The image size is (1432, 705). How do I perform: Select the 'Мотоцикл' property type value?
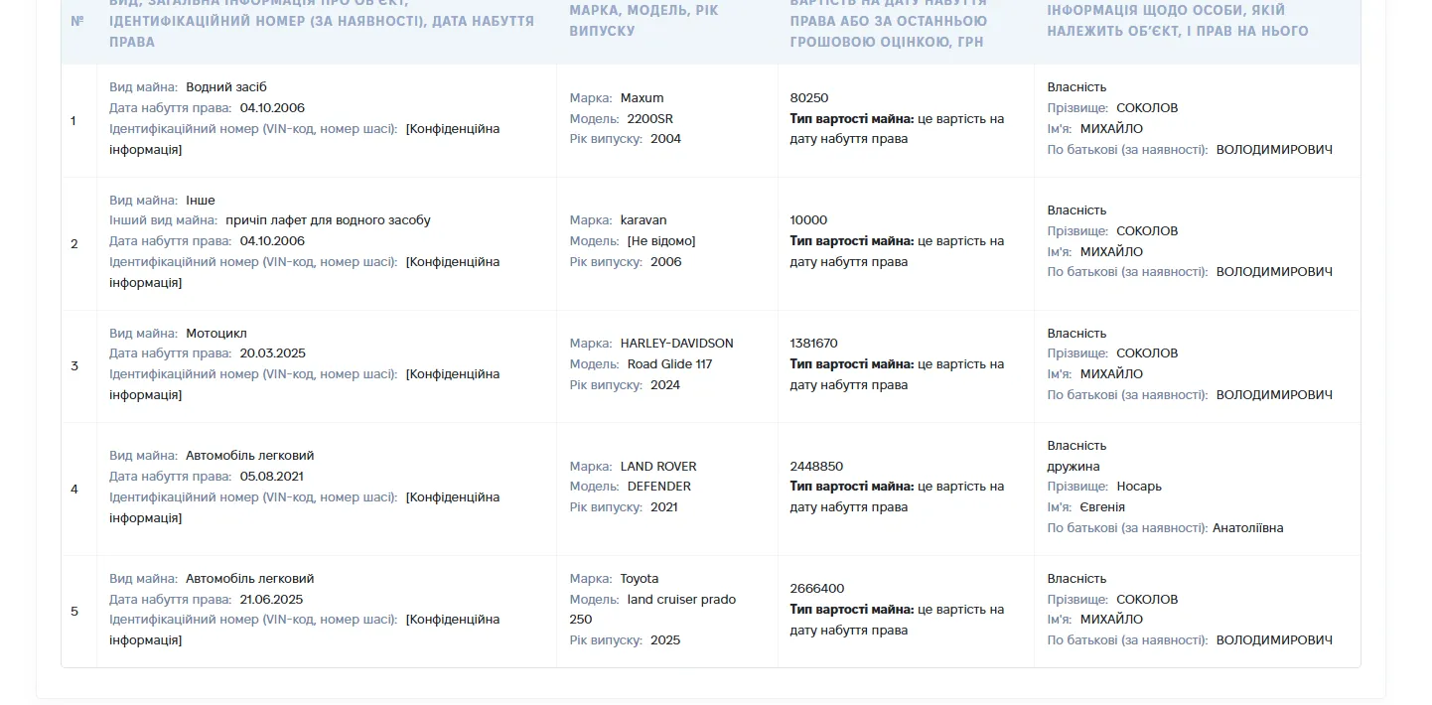pos(216,334)
